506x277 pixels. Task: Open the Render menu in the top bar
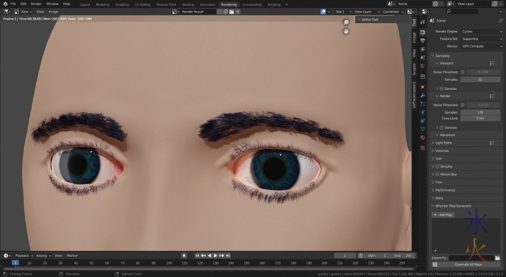tap(36, 4)
